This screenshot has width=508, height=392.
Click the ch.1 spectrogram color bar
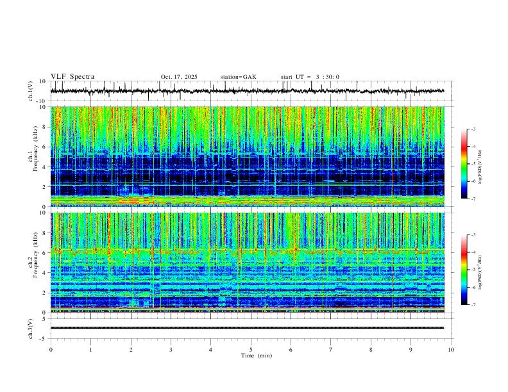coord(464,164)
